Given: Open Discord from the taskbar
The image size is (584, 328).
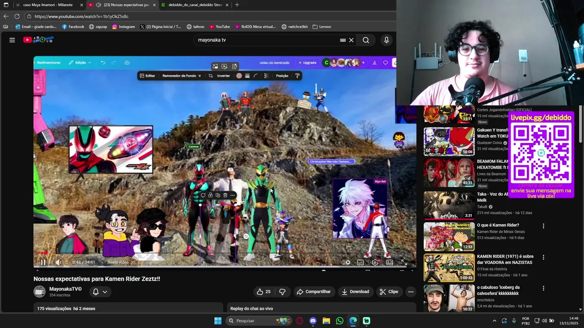Looking at the screenshot, I should pos(313,321).
